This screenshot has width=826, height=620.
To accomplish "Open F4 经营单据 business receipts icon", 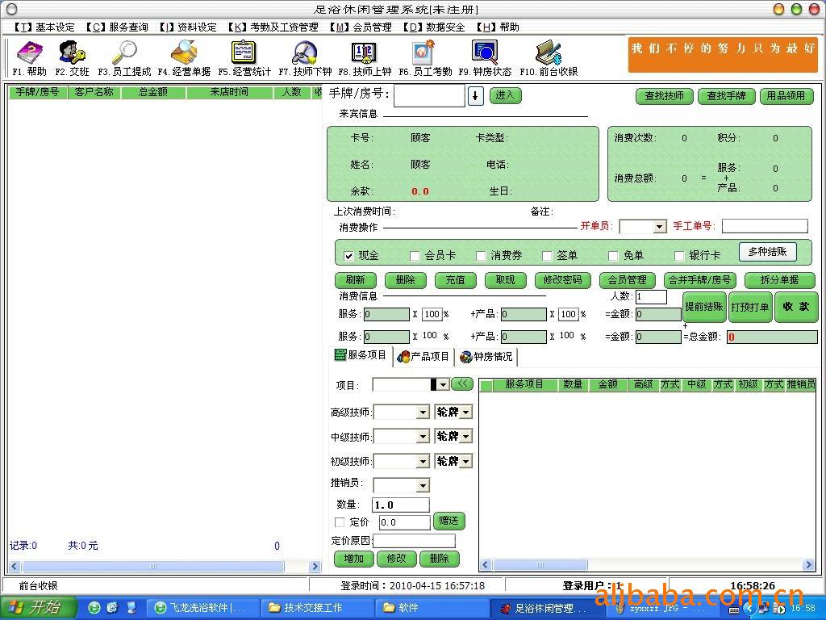I will [x=183, y=54].
